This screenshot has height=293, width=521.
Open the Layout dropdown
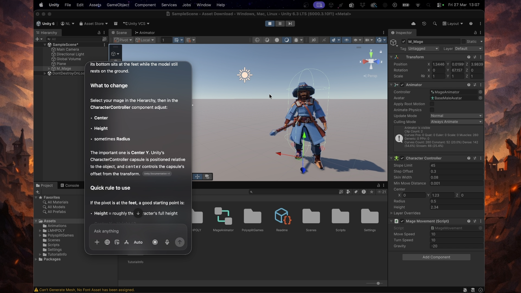[453, 24]
